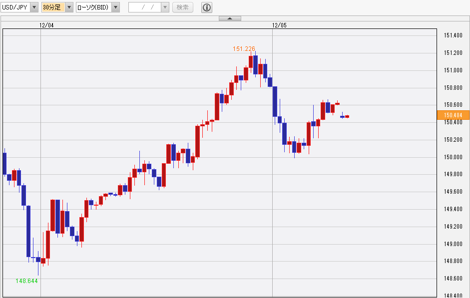The image size is (470, 298).
Task: Click the 150.000 price axis label
Action: pos(453,157)
